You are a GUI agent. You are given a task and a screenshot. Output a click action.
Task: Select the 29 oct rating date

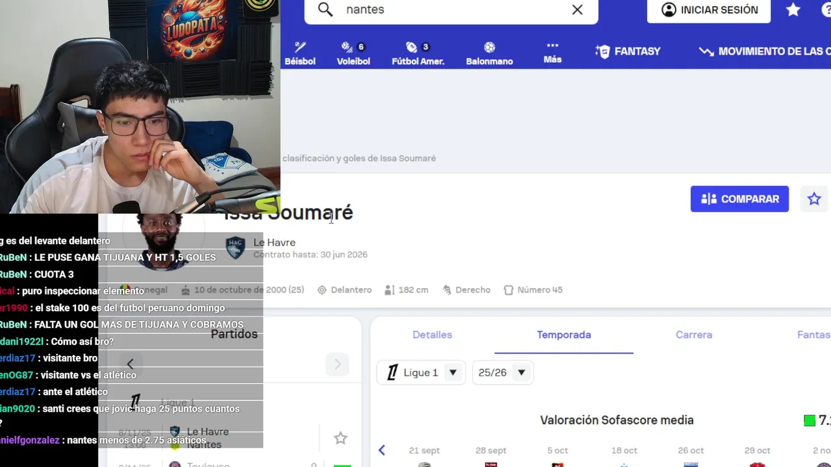[758, 450]
